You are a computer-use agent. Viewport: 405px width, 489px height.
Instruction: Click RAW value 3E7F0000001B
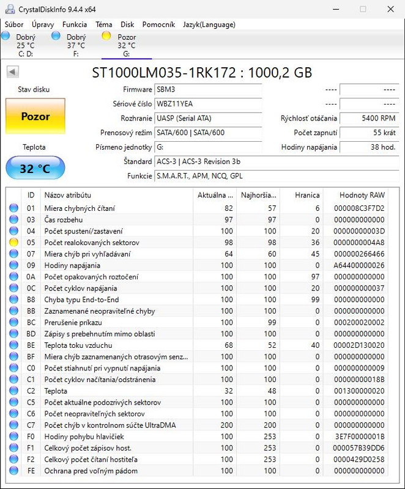pyautogui.click(x=360, y=436)
